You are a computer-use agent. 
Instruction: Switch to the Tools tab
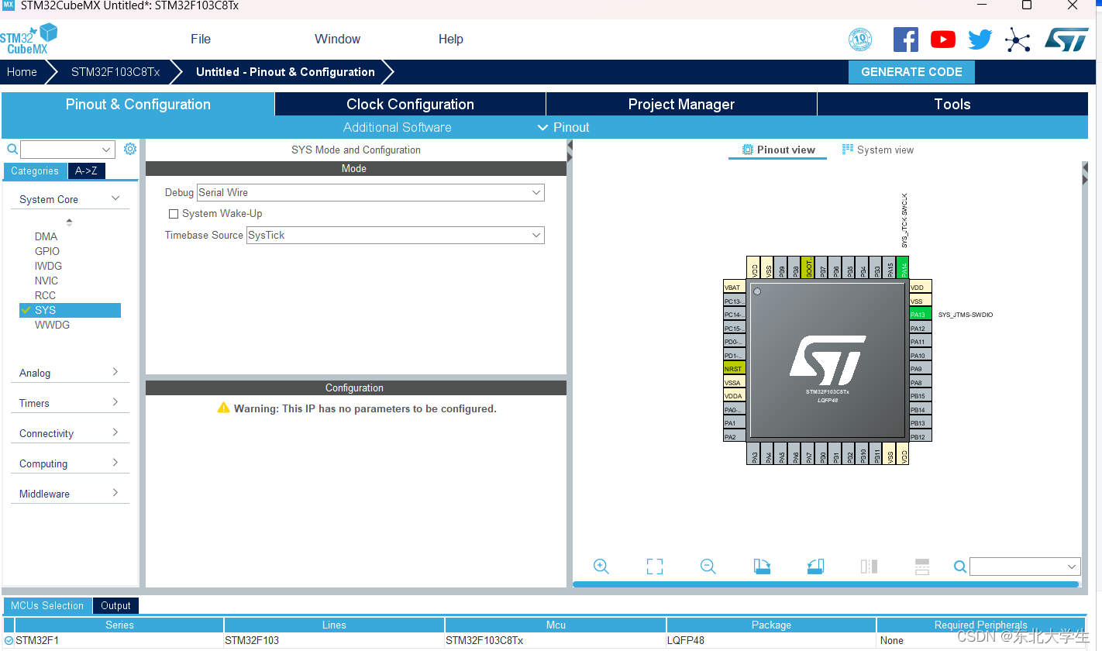click(x=952, y=104)
